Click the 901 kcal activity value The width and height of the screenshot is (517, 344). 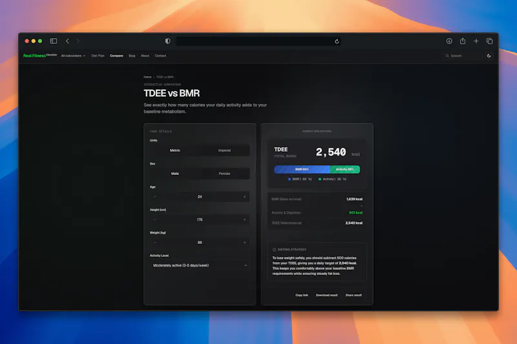tap(356, 212)
